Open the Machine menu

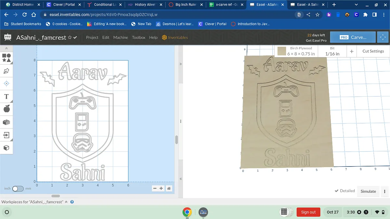121,38
